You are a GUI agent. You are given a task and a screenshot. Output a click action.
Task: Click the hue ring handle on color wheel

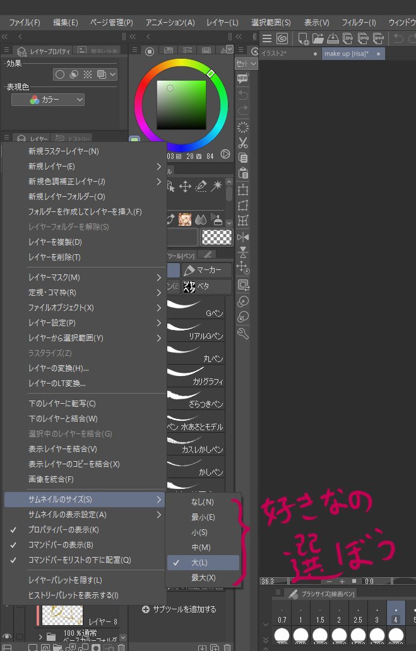210,73
